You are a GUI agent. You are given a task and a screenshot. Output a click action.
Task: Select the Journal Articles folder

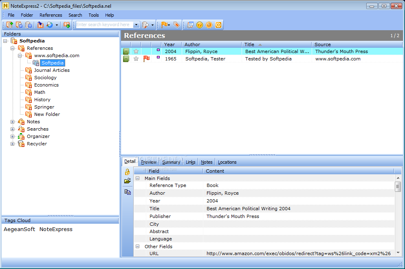coord(52,70)
